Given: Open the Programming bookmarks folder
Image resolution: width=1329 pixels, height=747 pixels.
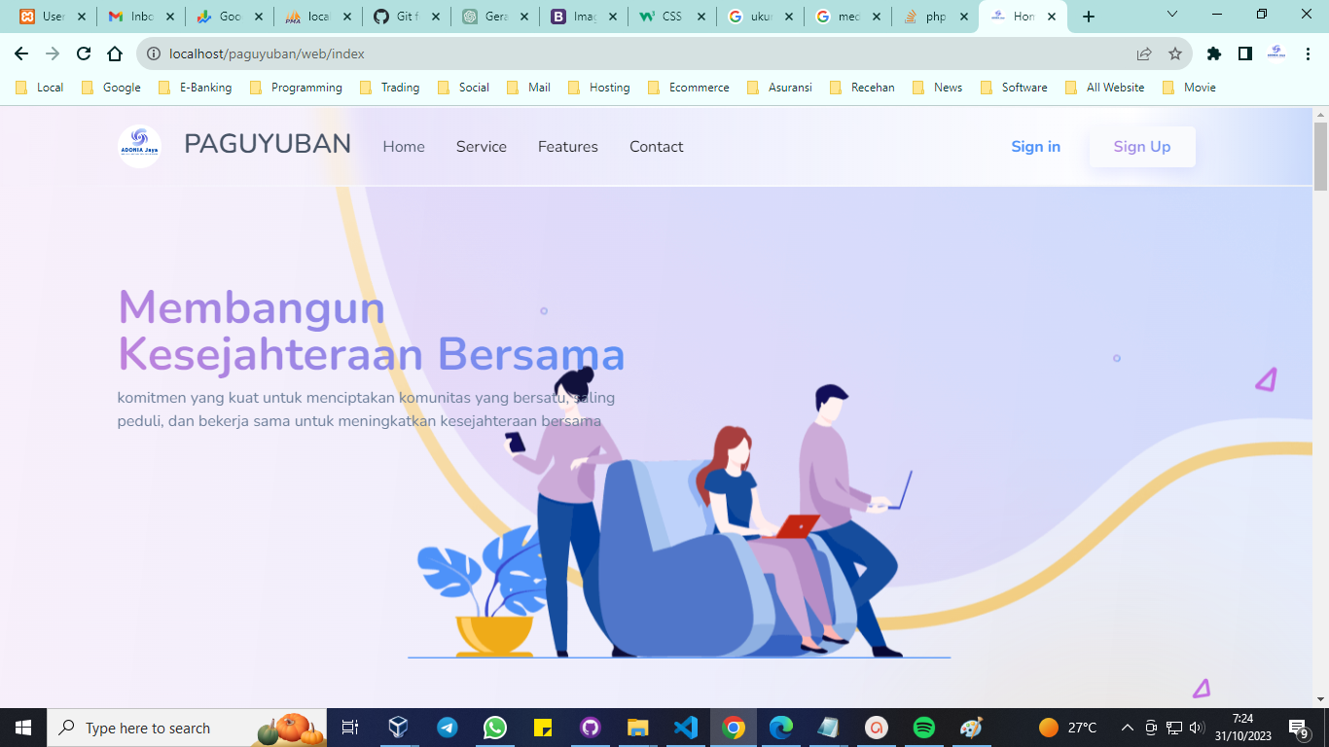Looking at the screenshot, I should click(297, 88).
